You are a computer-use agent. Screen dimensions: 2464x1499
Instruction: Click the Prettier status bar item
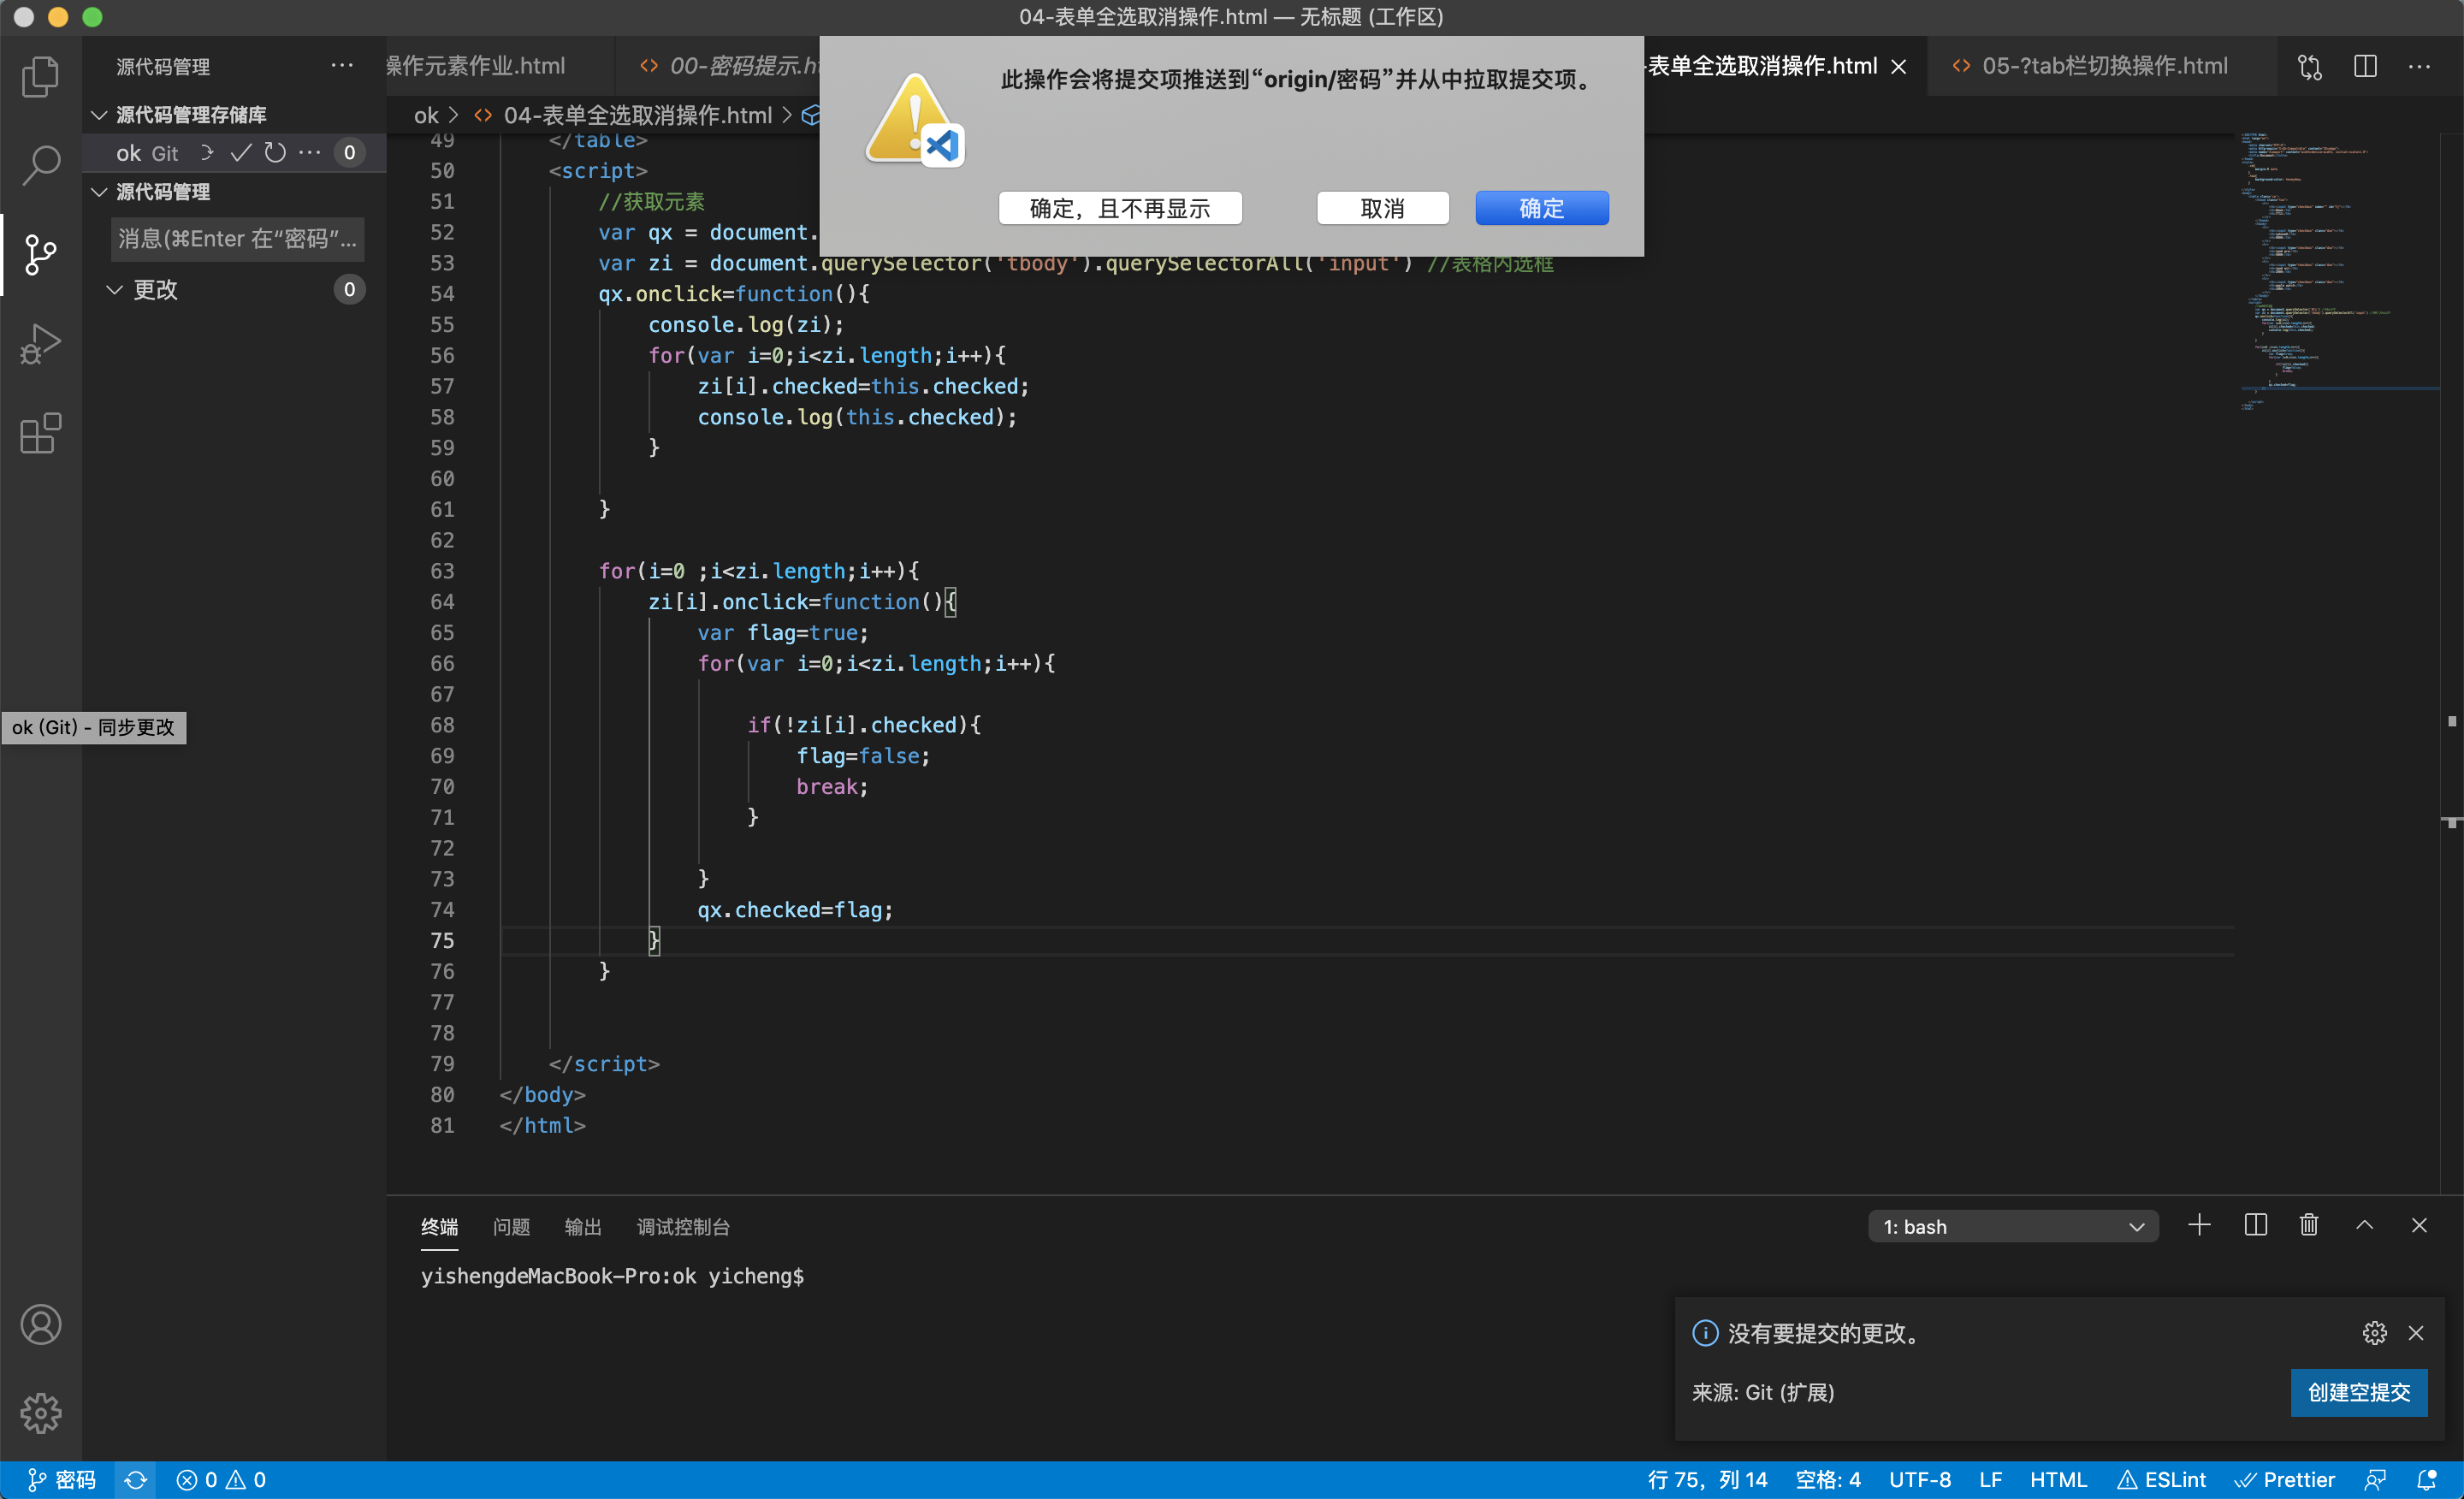point(2286,1480)
